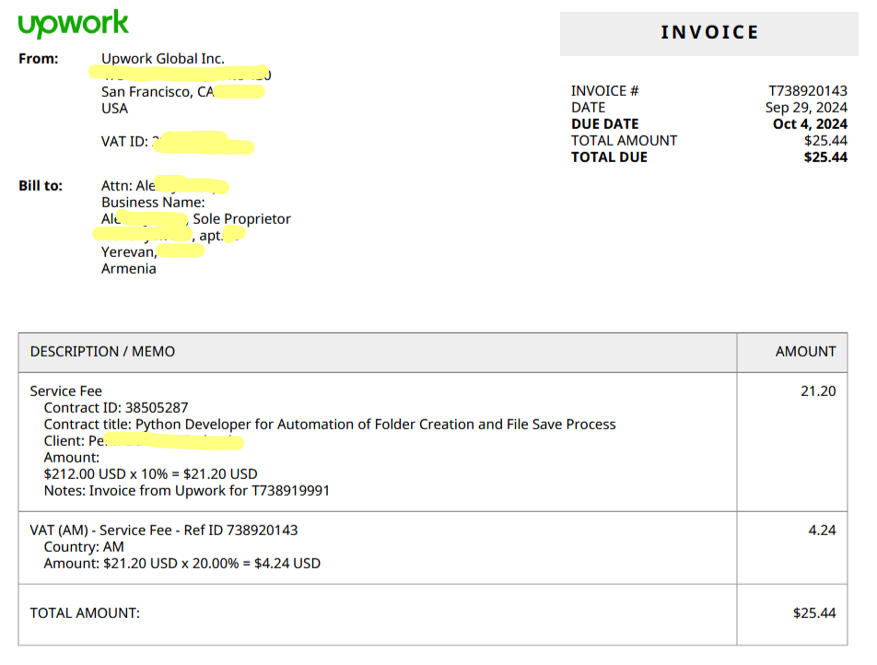Select the Service Fee row title
This screenshot has width=877, height=665.
point(66,391)
